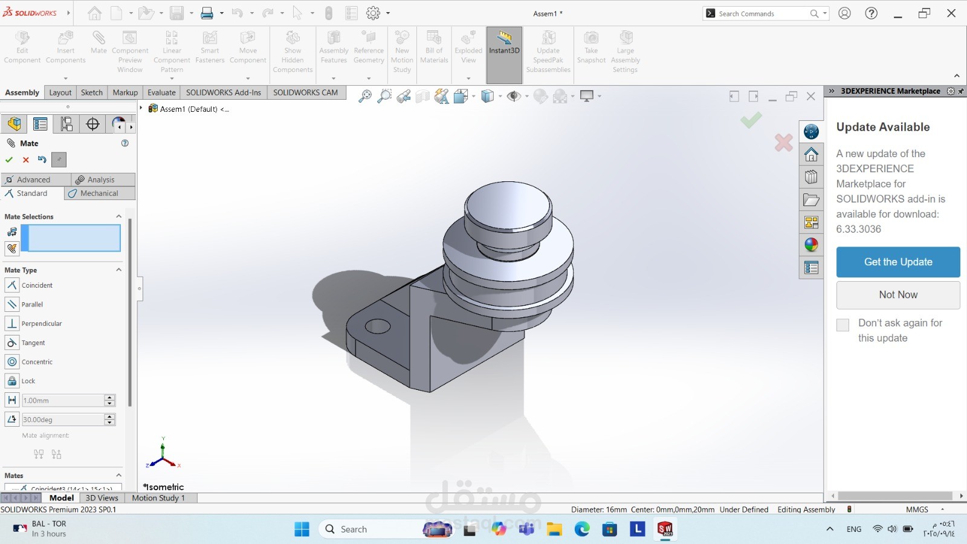
Task: Open the Analysis mates tab
Action: [103, 180]
